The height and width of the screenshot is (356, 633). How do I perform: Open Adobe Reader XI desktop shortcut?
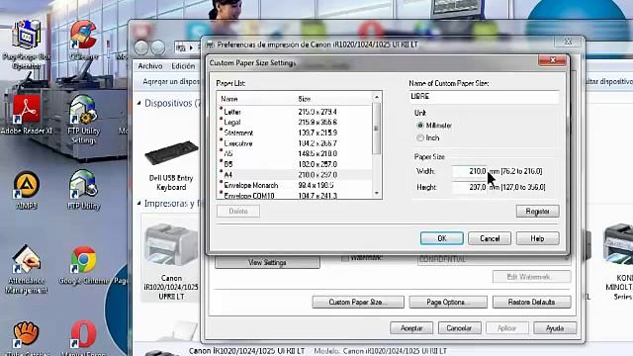(x=27, y=115)
